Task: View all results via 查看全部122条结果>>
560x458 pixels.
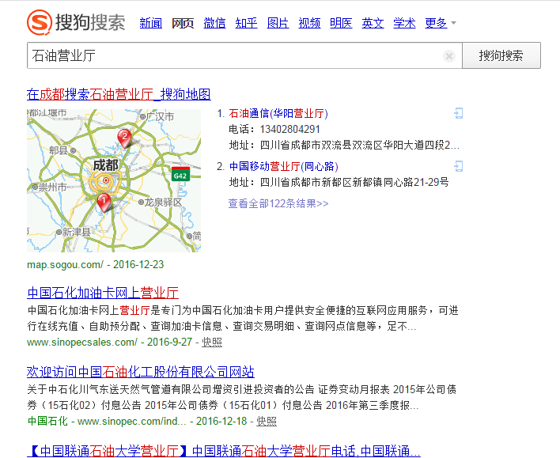Action: (x=278, y=203)
